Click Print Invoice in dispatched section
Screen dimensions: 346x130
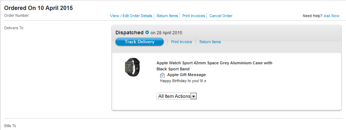click(182, 42)
